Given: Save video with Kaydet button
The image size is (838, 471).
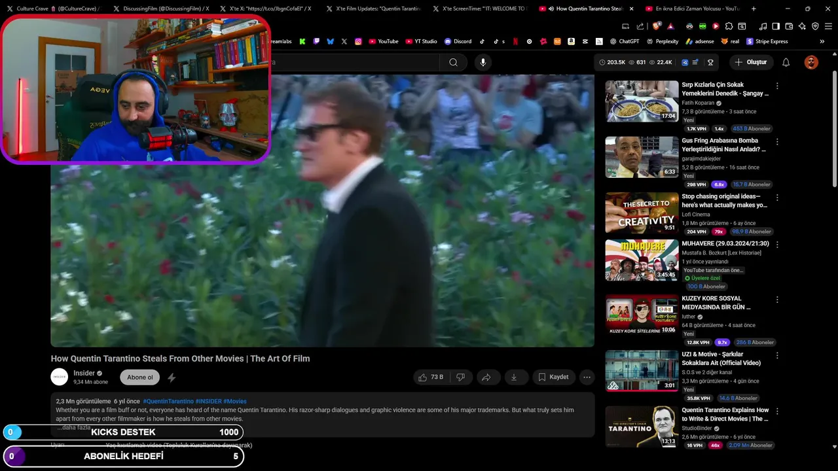Looking at the screenshot, I should [x=554, y=377].
